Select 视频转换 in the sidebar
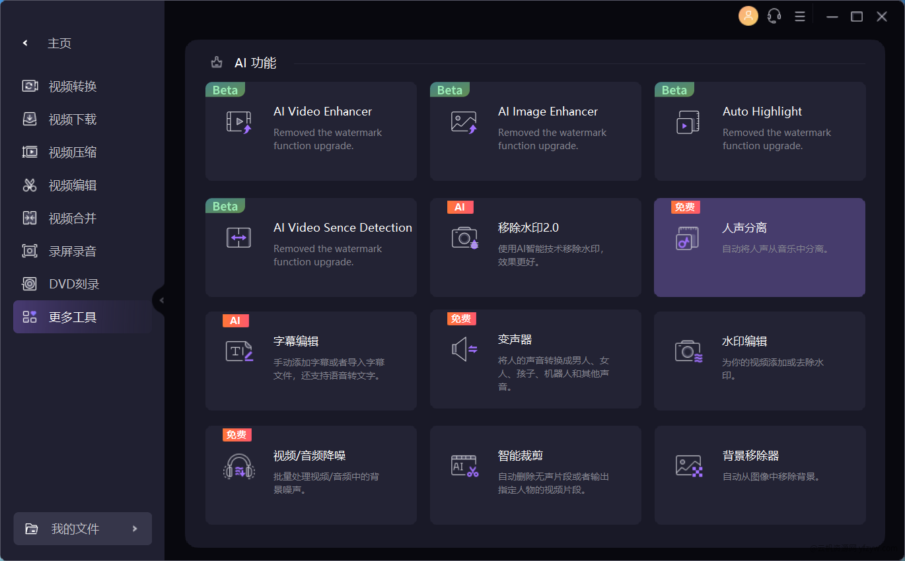 point(82,86)
